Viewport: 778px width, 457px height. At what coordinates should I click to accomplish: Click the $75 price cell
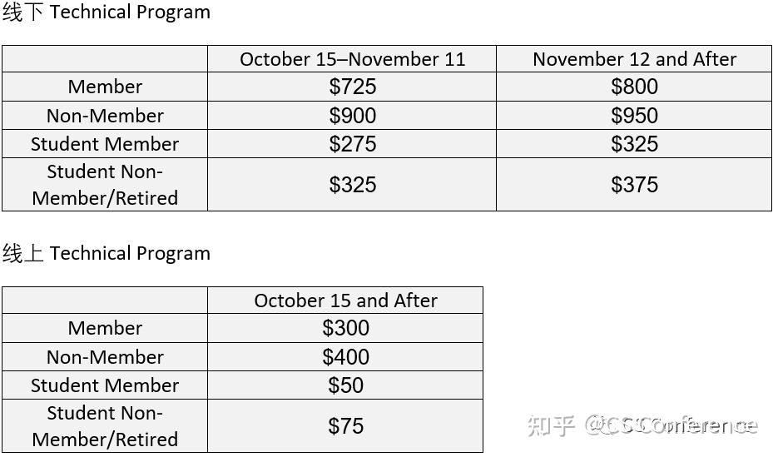[x=345, y=426]
